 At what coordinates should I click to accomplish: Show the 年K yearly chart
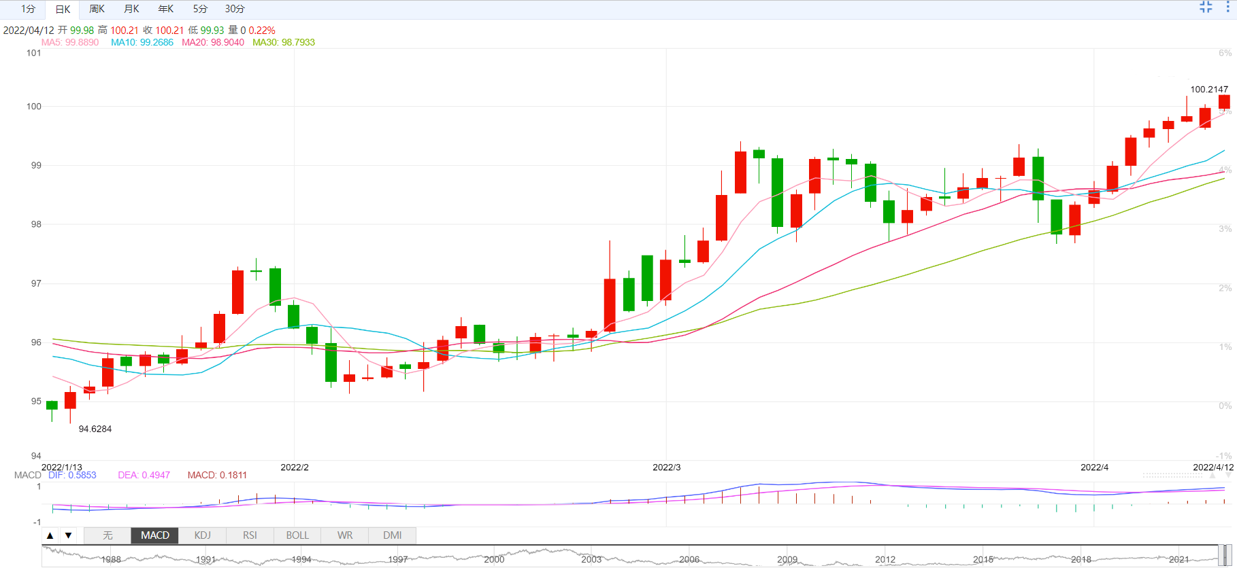point(166,10)
